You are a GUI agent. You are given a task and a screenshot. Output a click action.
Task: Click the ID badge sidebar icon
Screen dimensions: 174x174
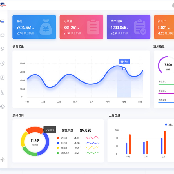coord(3,78)
